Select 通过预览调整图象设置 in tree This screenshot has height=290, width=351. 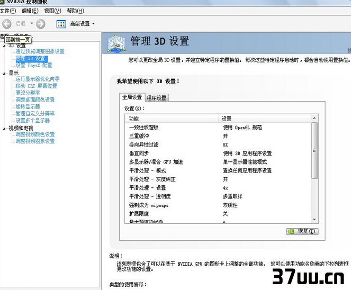[x=40, y=51]
